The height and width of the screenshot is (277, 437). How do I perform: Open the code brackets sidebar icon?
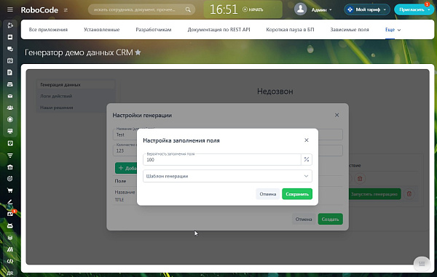coord(10,261)
